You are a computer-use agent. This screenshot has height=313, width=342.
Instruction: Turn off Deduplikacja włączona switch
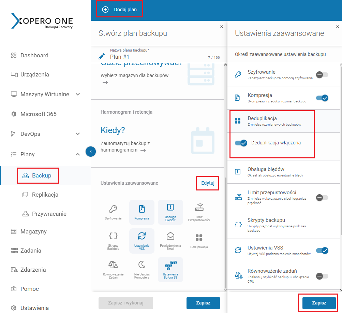coord(241,143)
